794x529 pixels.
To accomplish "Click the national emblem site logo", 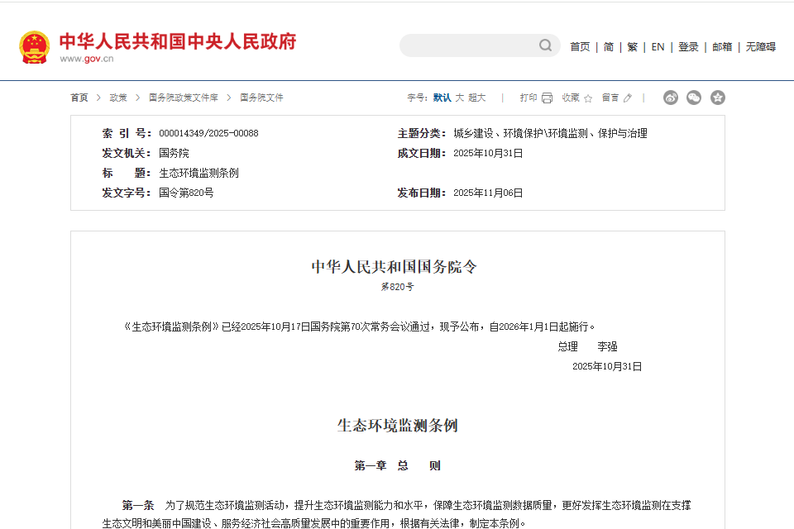I will [33, 45].
